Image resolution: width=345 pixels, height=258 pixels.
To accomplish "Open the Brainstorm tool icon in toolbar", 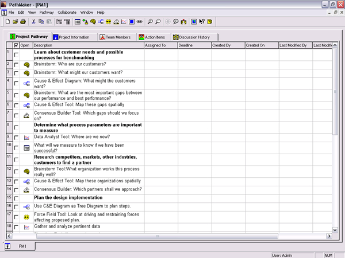I will [93, 22].
